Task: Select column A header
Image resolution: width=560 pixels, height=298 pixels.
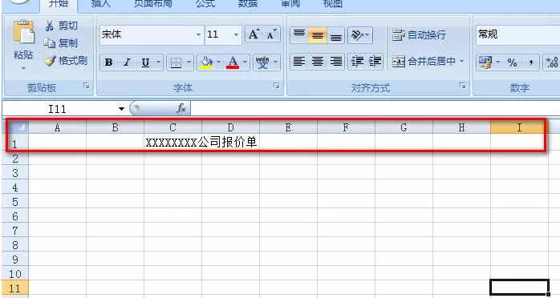Action: 57,127
